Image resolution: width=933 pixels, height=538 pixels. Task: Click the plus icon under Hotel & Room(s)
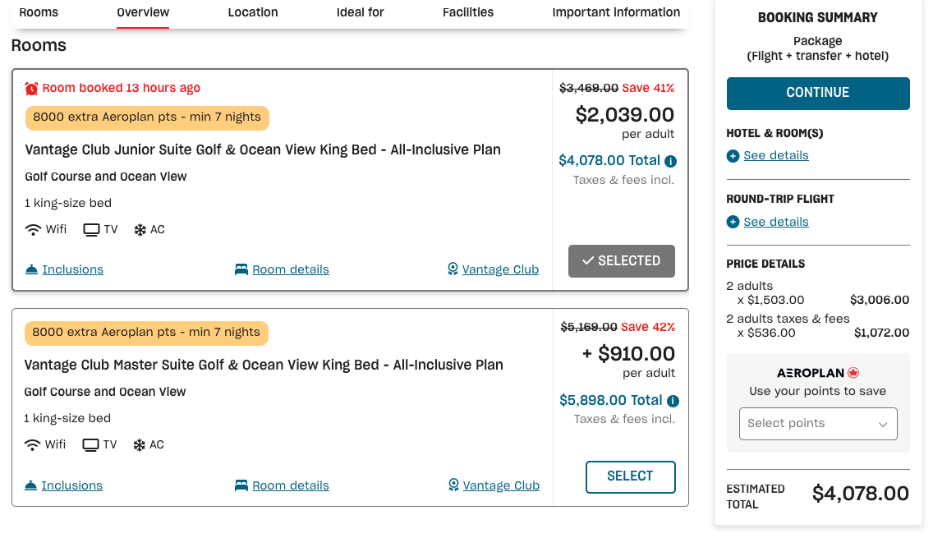tap(733, 156)
